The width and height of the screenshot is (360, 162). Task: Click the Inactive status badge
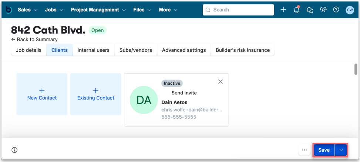(172, 83)
